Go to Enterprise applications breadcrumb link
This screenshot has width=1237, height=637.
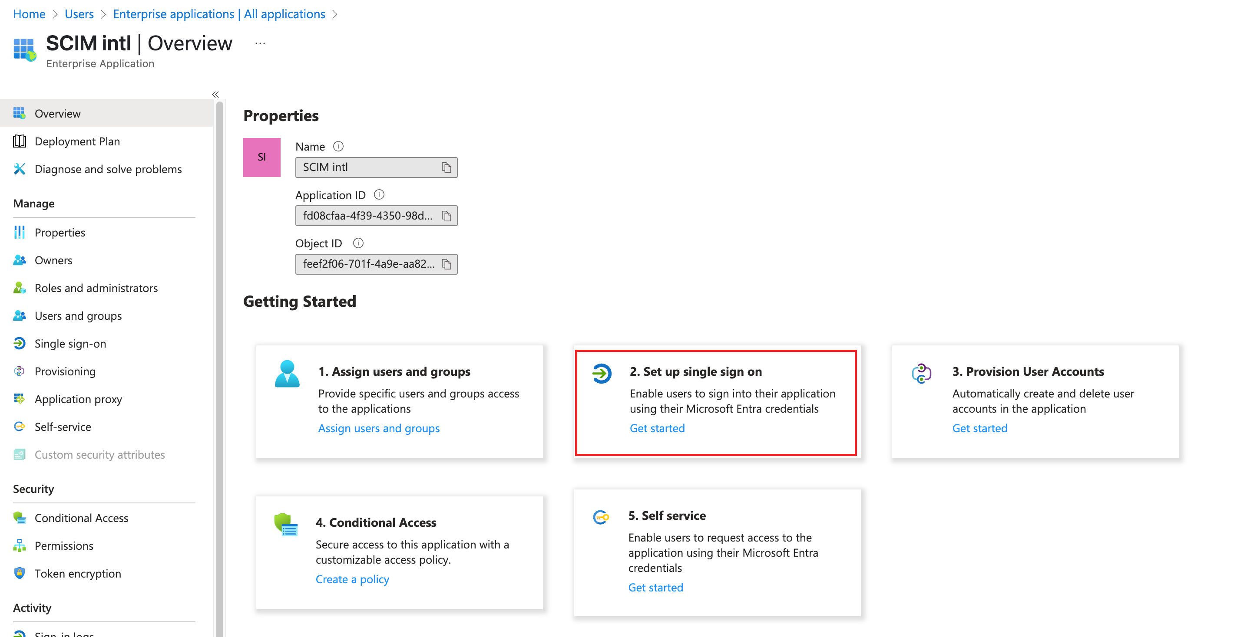coord(219,14)
